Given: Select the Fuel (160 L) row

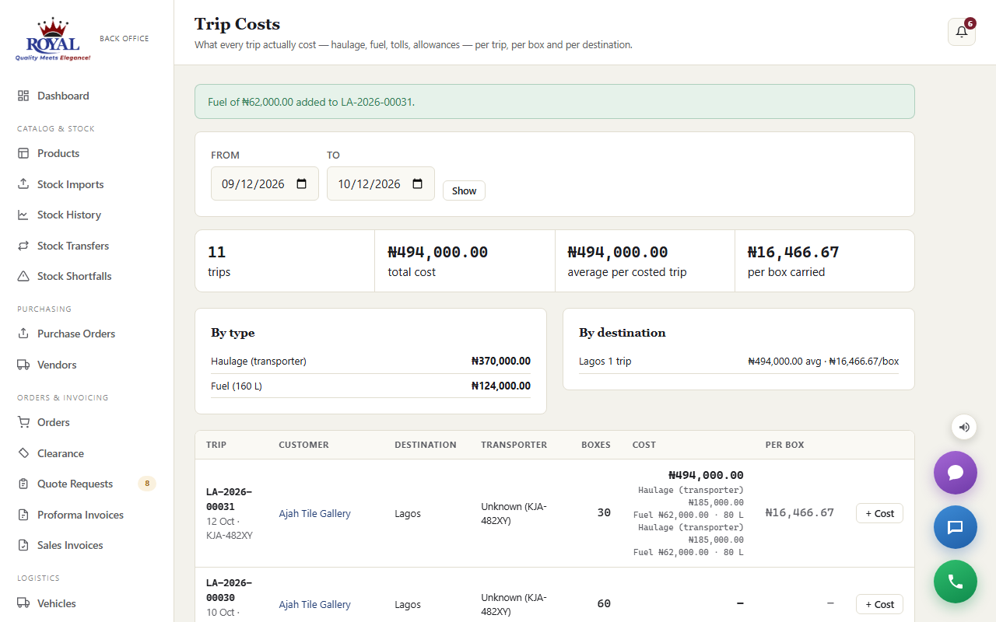Looking at the screenshot, I should click(370, 386).
